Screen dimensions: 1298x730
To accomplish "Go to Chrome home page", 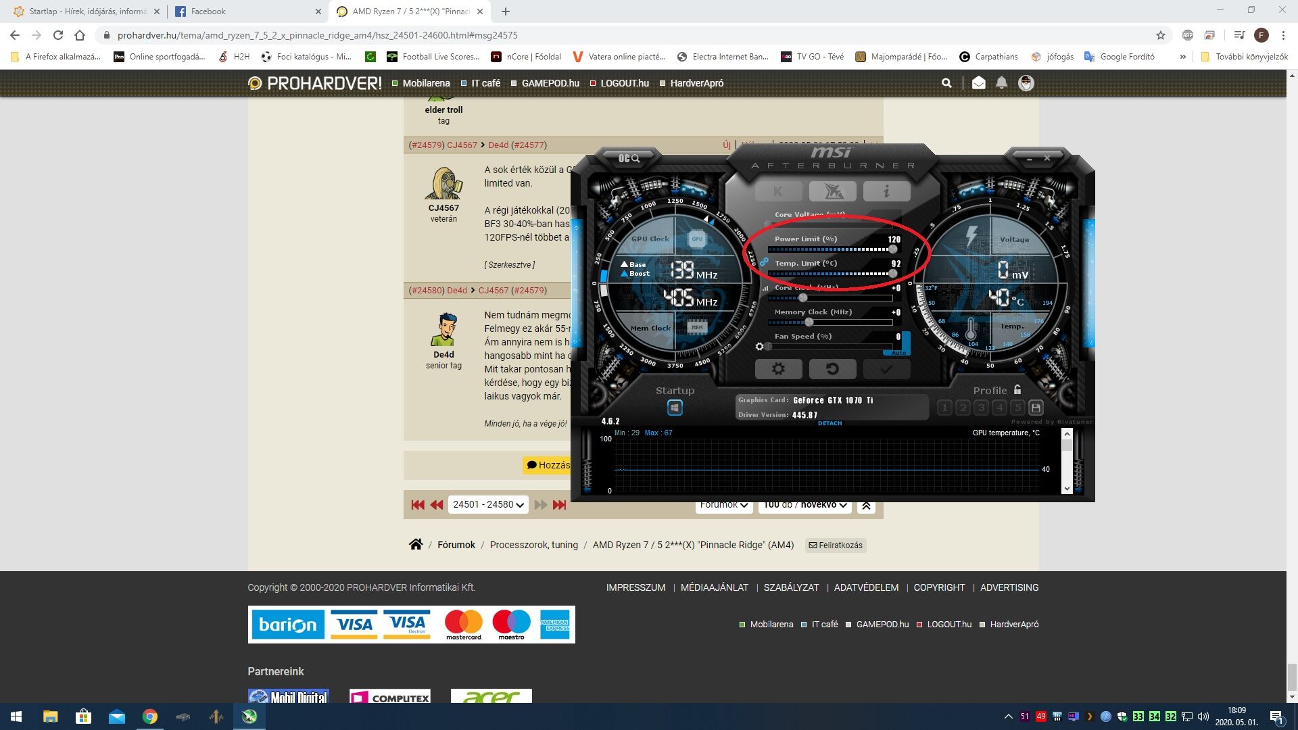I will [80, 35].
